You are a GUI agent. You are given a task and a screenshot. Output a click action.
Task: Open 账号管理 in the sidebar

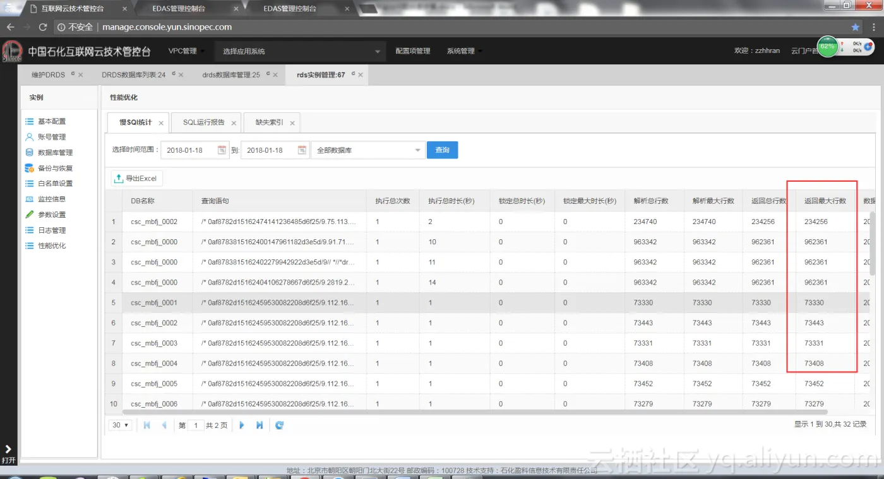(x=52, y=137)
